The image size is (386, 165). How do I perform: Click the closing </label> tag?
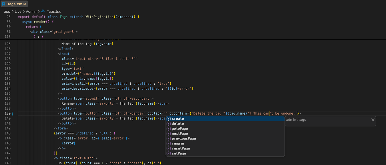pyautogui.click(x=66, y=49)
